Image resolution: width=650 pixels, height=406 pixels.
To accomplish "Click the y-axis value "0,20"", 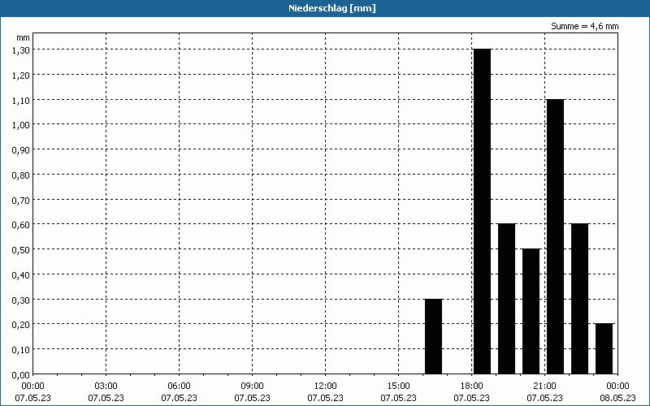I will pos(21,324).
